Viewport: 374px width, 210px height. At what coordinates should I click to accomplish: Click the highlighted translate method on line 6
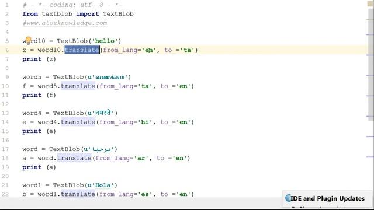click(x=82, y=50)
